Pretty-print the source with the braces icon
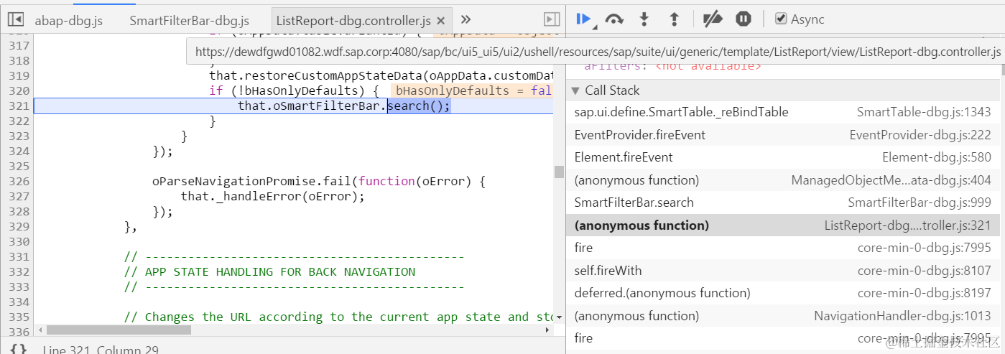Viewport: 1005px width, 354px height. click(19, 349)
